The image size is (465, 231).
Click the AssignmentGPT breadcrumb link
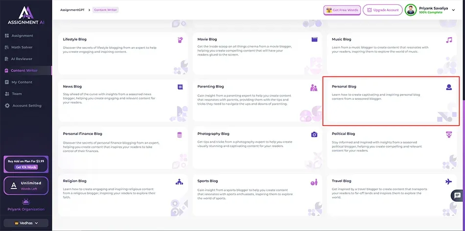(71, 10)
